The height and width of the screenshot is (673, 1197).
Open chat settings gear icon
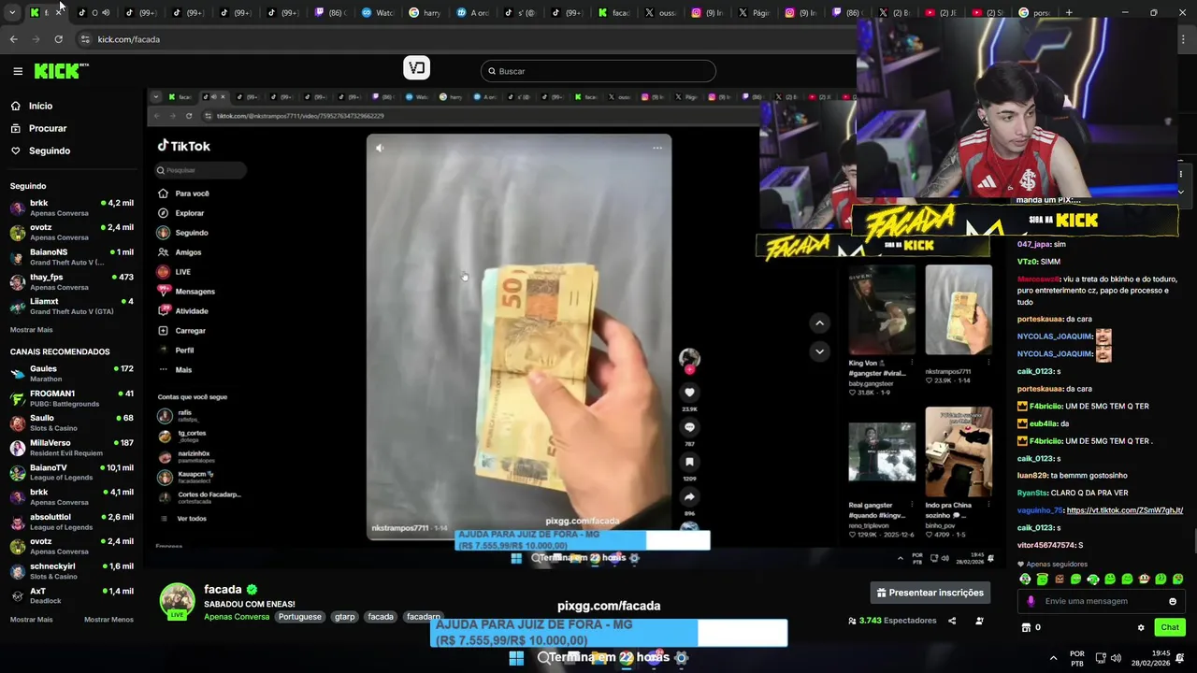point(1141,627)
